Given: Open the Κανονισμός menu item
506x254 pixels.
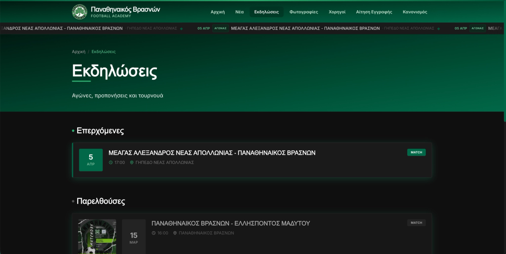Looking at the screenshot, I should tap(415, 12).
